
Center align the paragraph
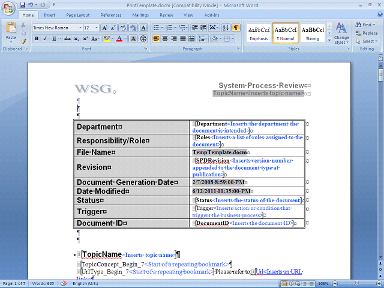point(165,38)
